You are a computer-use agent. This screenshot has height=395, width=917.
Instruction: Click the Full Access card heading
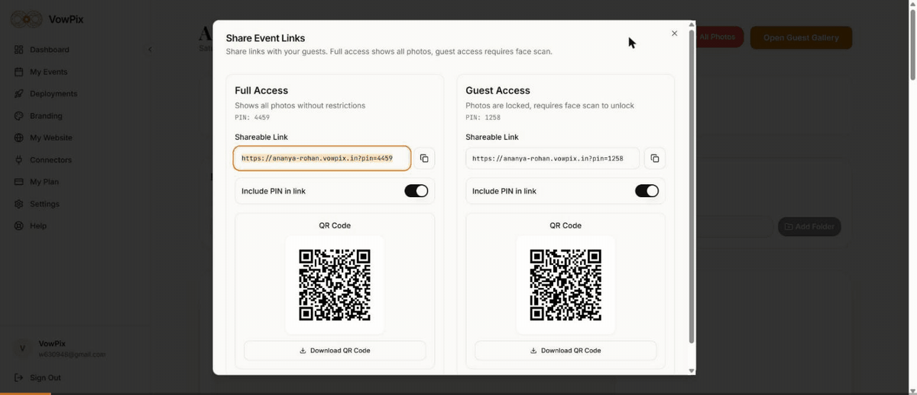pos(261,90)
